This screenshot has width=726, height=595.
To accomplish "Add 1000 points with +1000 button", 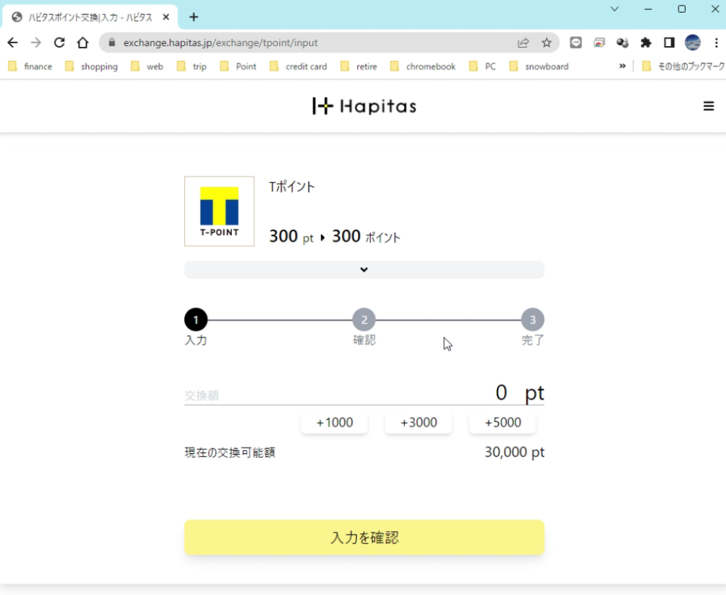I will [x=335, y=422].
